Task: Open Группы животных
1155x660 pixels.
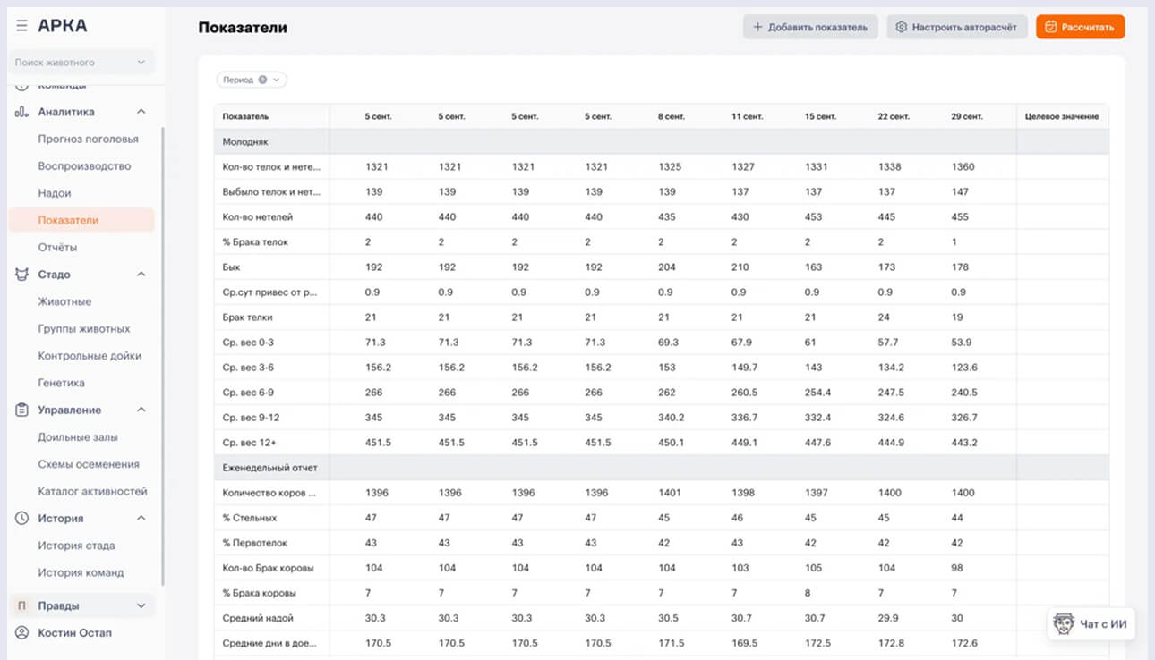Action: point(84,328)
